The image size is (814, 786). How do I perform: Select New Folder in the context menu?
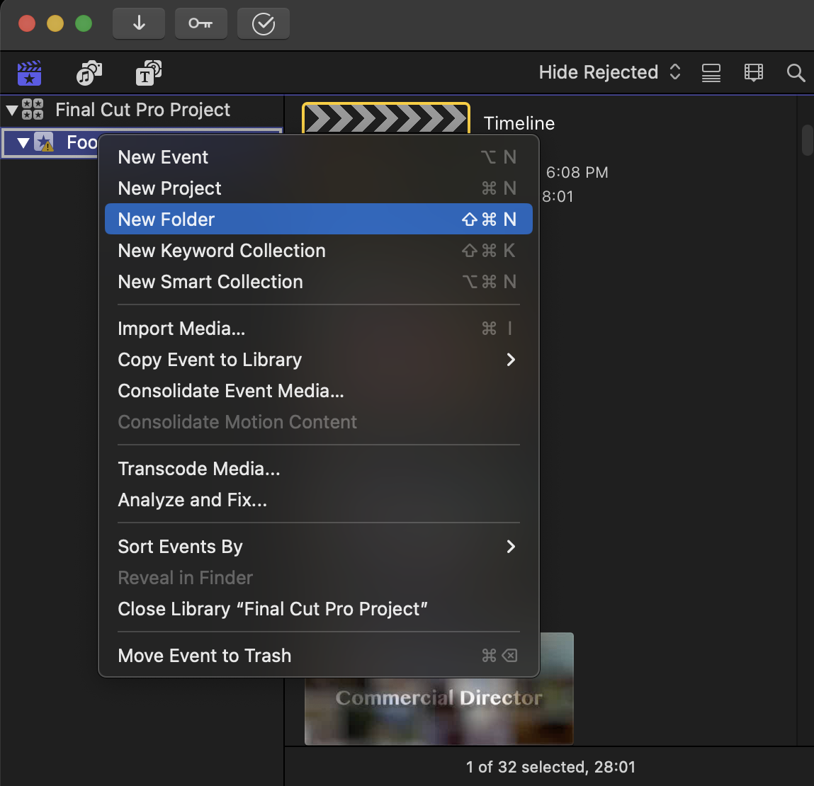coord(319,219)
